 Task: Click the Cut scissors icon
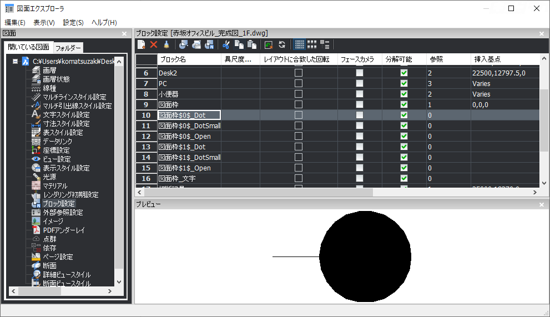tap(226, 44)
